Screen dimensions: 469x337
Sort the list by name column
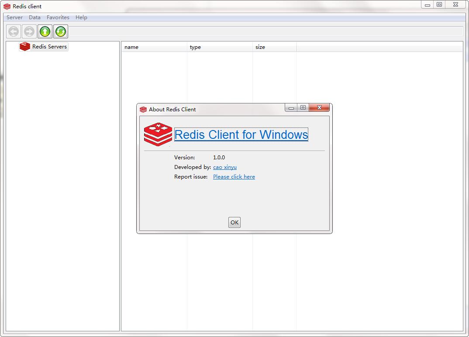coord(154,47)
